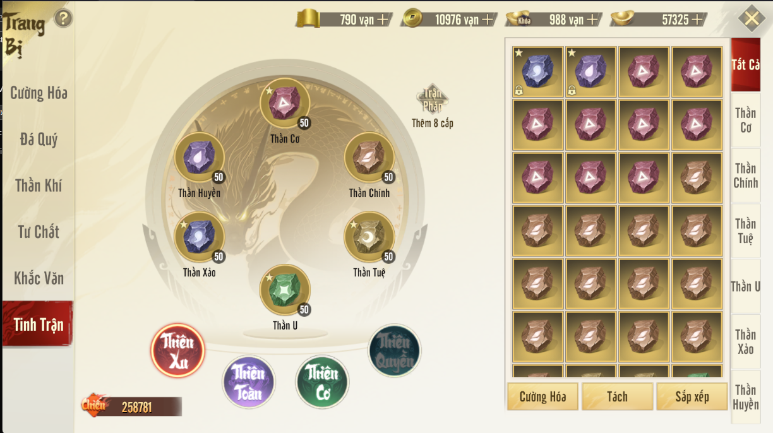Select the equipped Thần Xảo gem slot
This screenshot has height=433, width=773.
200,237
